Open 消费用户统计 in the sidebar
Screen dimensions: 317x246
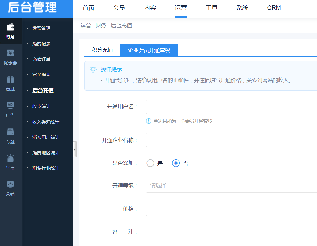(x=46, y=137)
